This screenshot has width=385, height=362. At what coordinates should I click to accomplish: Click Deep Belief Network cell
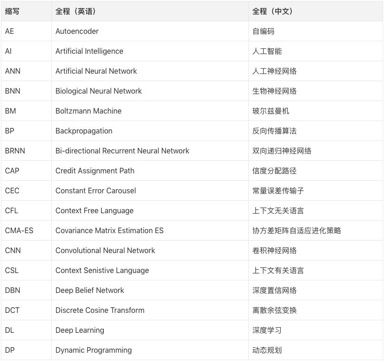(x=150, y=290)
